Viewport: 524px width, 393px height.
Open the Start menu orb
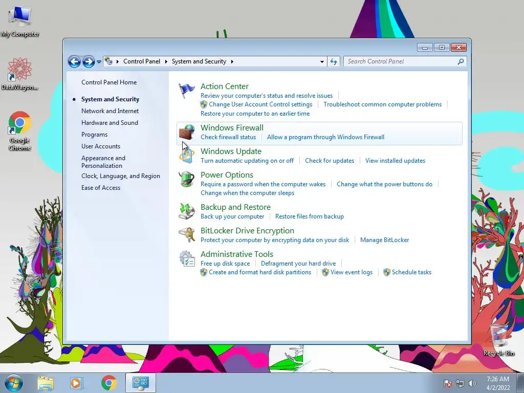13,383
